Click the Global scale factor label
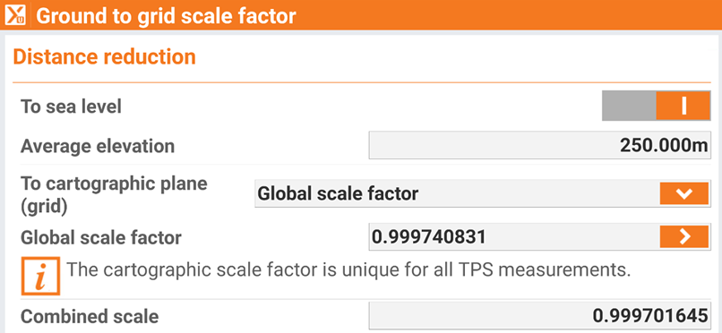Image resolution: width=722 pixels, height=333 pixels. (x=101, y=238)
